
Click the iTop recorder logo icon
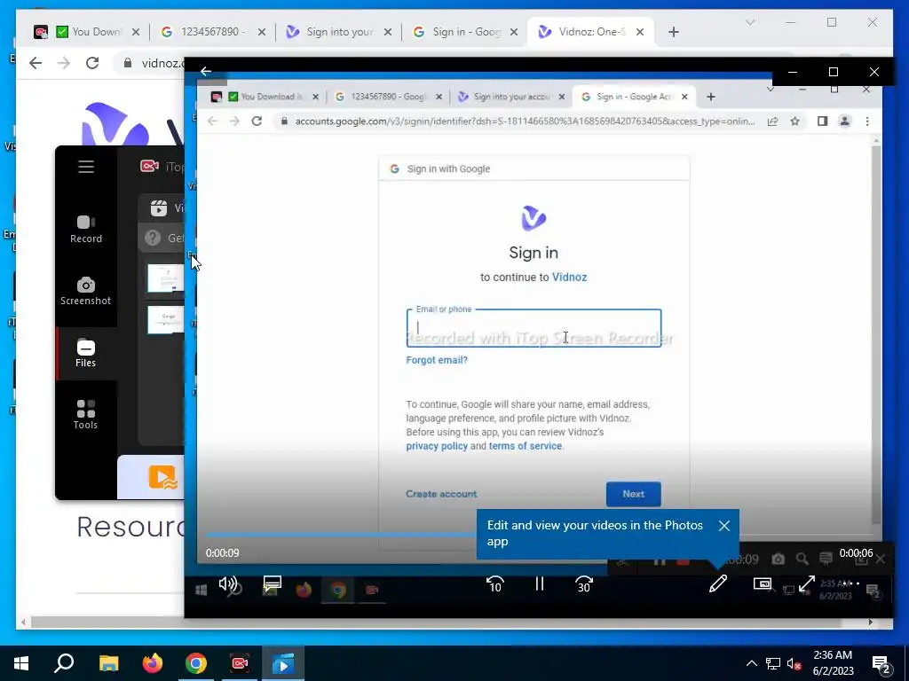point(149,167)
